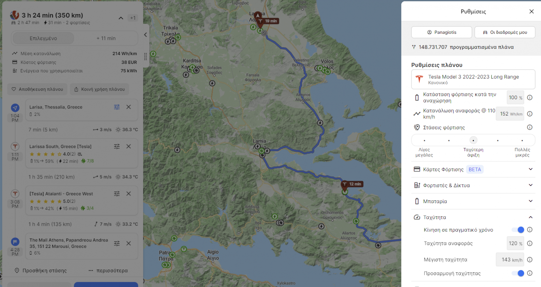The height and width of the screenshot is (287, 541).
Task: Toggle real-time traffic (Κίνηση σε πραγματικό χρόνο)
Action: (518, 230)
